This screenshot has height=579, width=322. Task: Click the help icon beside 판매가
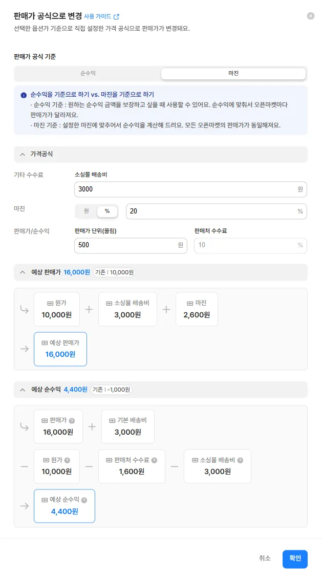click(72, 421)
